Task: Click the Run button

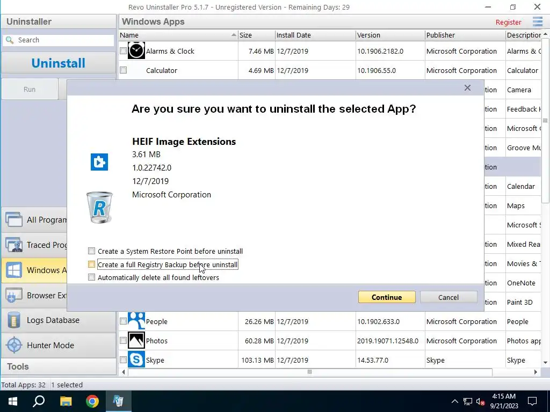Action: click(30, 90)
